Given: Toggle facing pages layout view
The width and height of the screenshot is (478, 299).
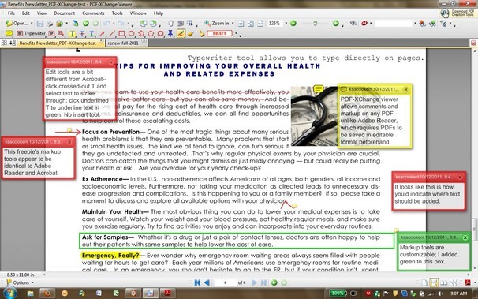Looking at the screenshot, I should [444, 283].
